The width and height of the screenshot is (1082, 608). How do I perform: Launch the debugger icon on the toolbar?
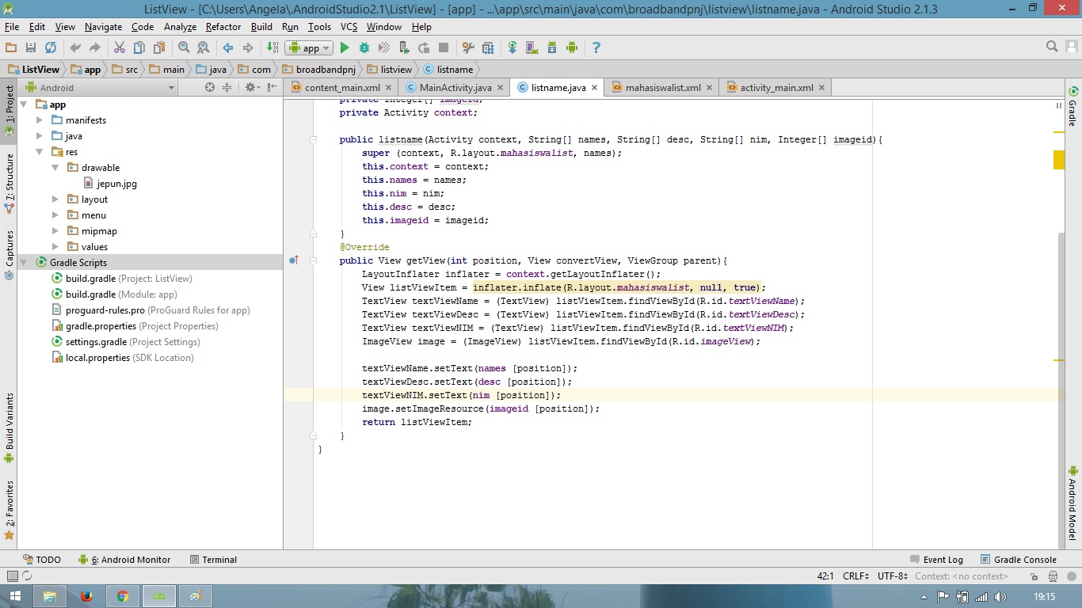(364, 47)
